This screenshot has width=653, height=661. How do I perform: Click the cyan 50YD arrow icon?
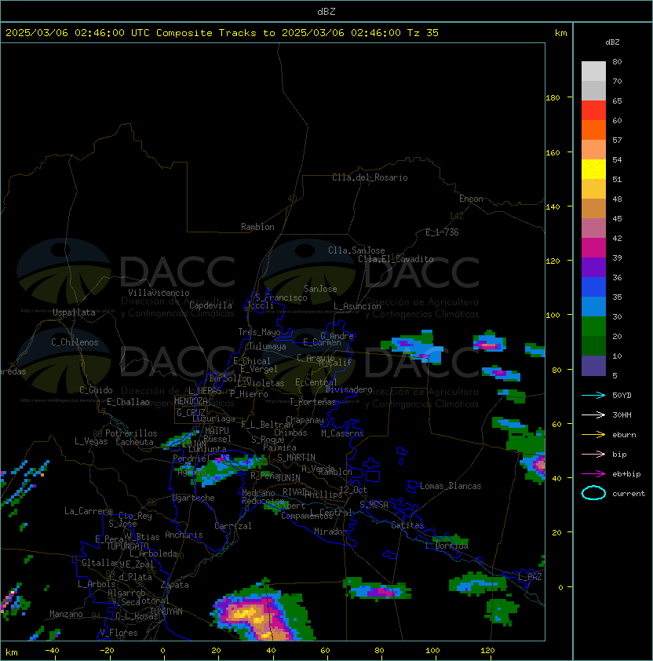coord(593,395)
